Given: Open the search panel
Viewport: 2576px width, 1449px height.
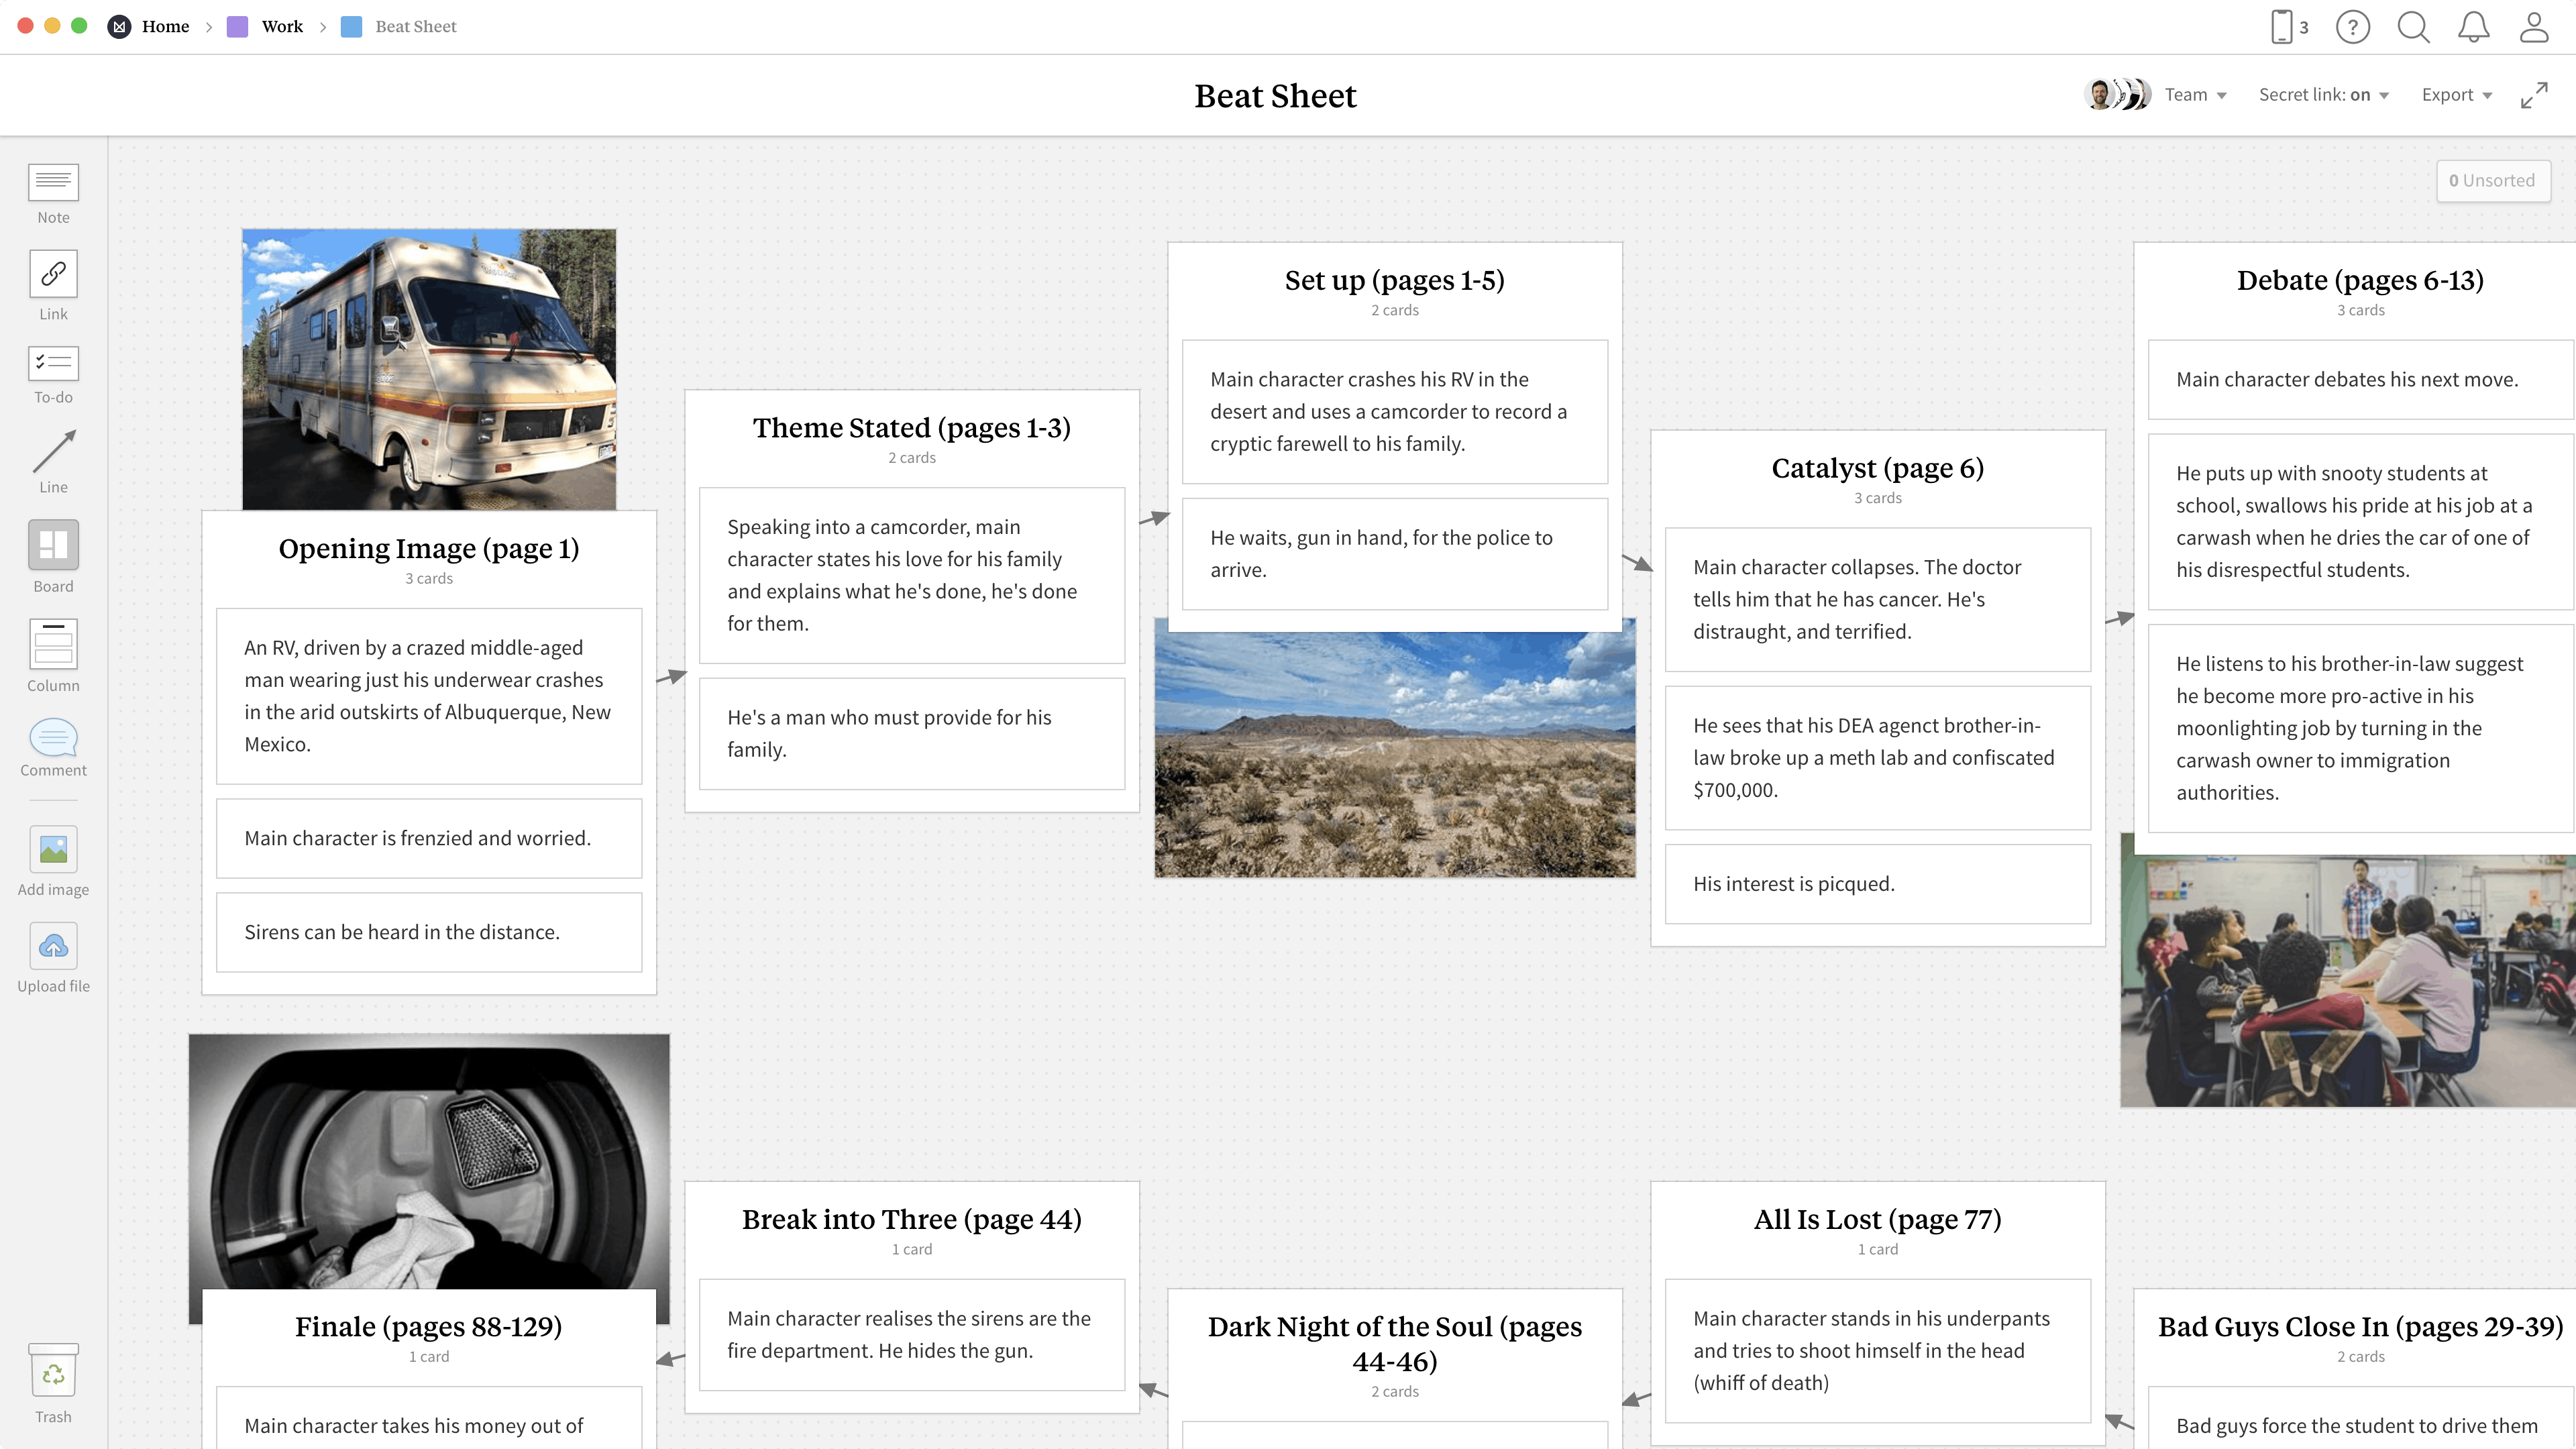Looking at the screenshot, I should [x=2413, y=27].
